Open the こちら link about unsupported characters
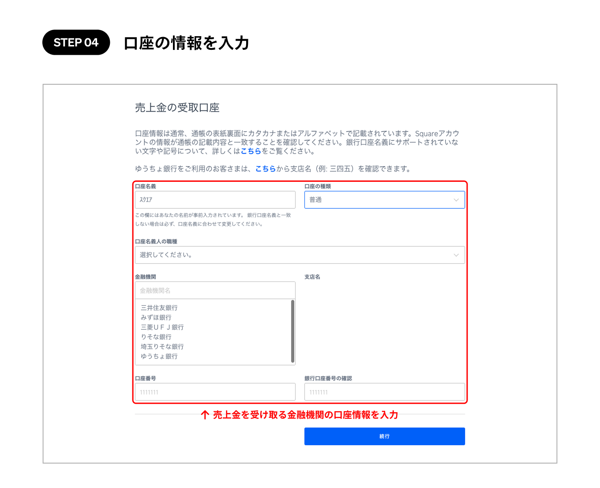Viewport: 600px width, 488px height. point(251,151)
